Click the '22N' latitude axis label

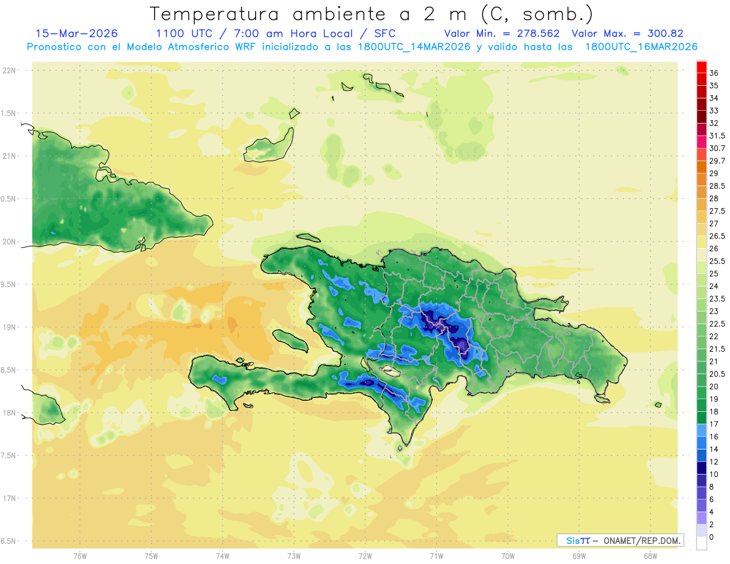[9, 71]
